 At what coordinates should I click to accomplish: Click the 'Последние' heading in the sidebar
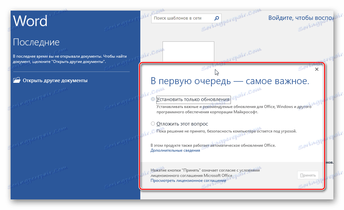[x=36, y=42]
